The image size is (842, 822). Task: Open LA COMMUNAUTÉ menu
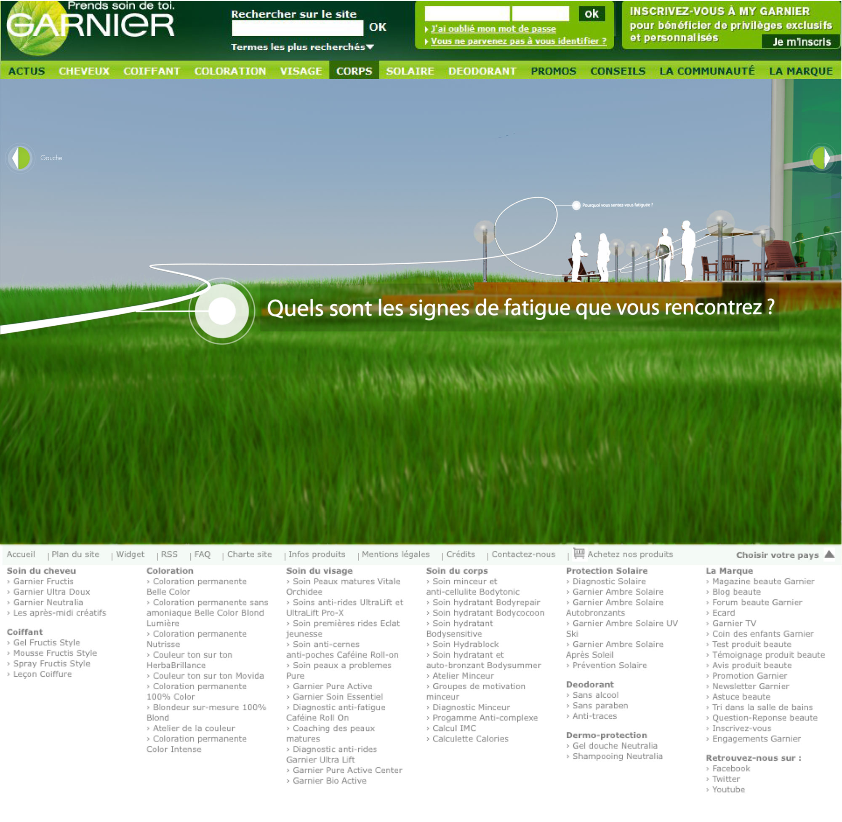(707, 71)
